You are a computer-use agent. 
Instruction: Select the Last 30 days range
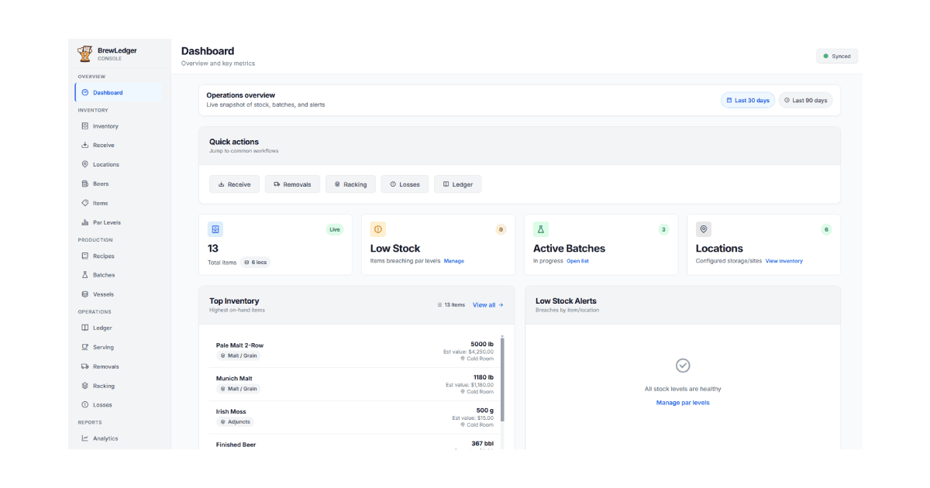748,101
